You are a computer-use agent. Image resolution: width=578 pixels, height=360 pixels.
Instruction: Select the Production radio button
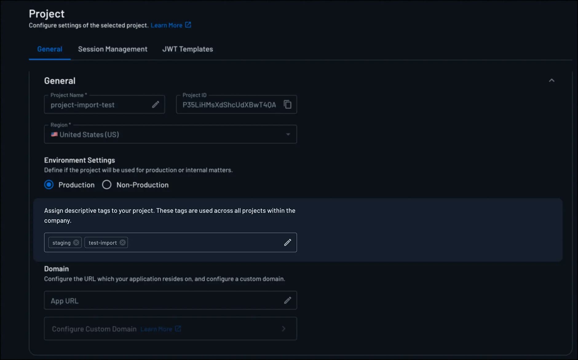point(49,185)
